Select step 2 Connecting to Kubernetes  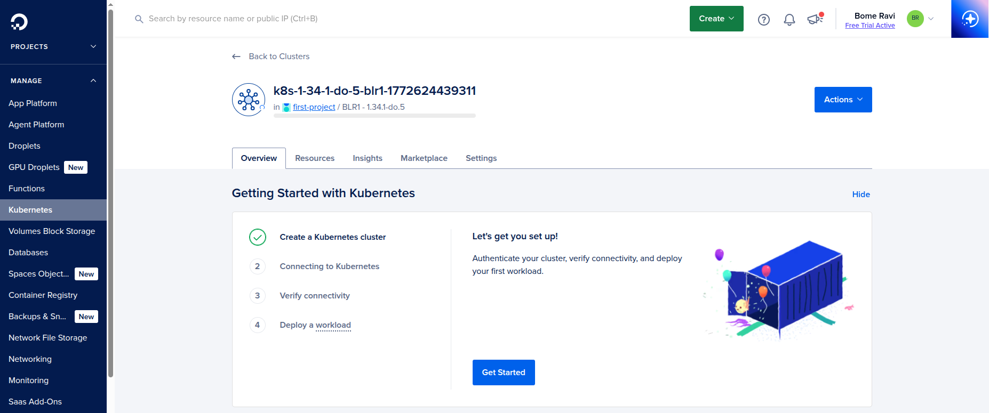click(x=329, y=266)
